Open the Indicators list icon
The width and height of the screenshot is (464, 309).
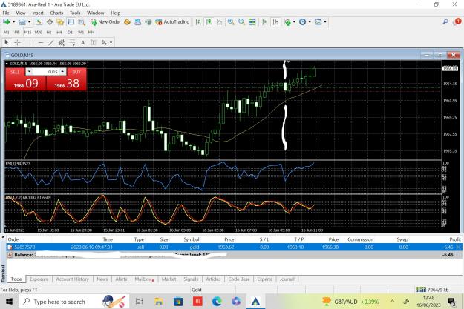pos(287,22)
